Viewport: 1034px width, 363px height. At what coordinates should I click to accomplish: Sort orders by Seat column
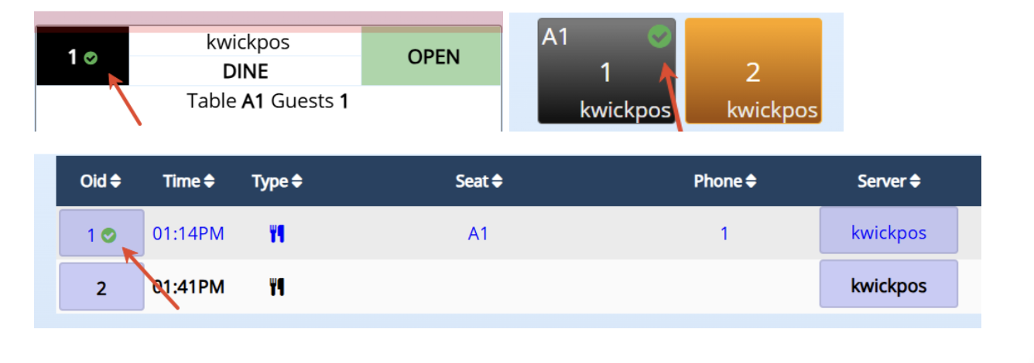pyautogui.click(x=479, y=181)
